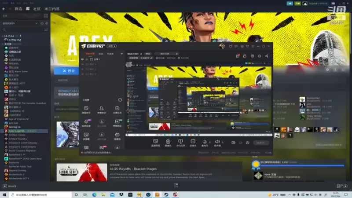
Task: Collapse the EA PLAY category
Action: (x=3, y=36)
